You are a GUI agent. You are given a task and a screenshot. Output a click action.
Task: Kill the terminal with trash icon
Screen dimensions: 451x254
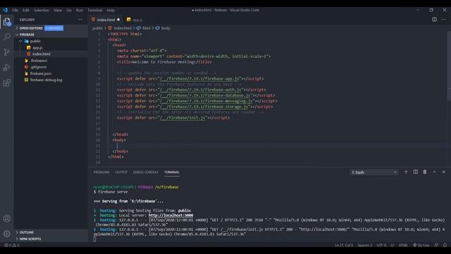click(x=425, y=172)
